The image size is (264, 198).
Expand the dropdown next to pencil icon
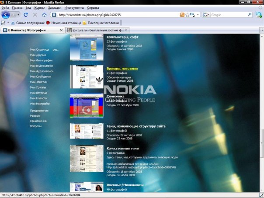(8, 23)
